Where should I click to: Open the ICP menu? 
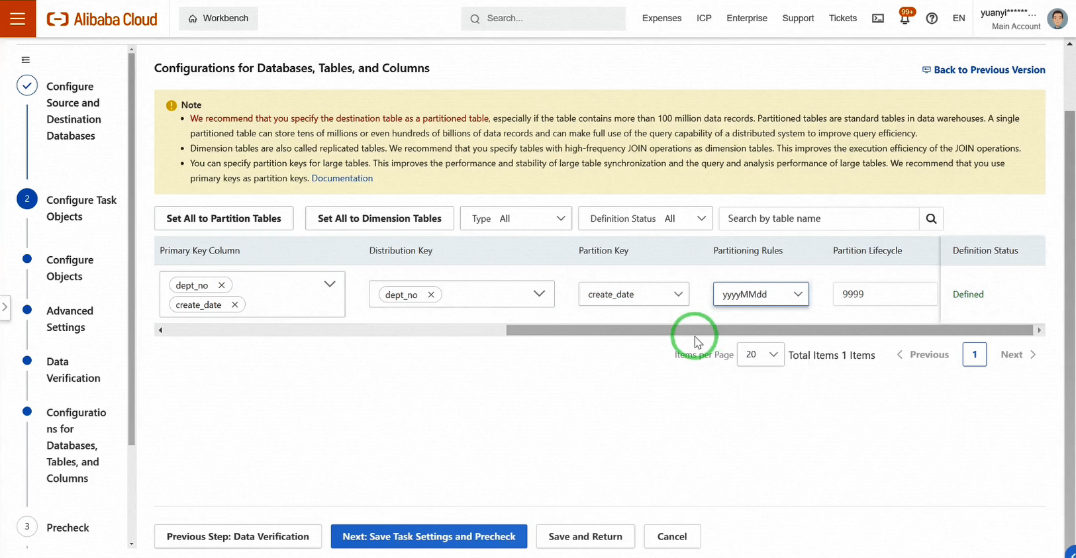(704, 19)
